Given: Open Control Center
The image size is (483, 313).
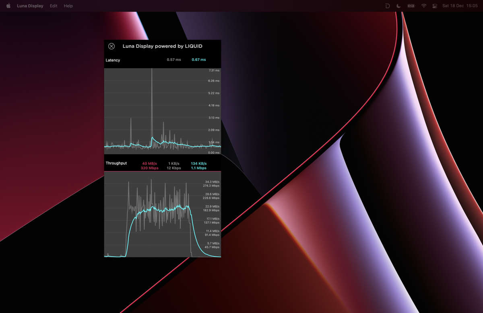Looking at the screenshot, I should click(x=435, y=6).
